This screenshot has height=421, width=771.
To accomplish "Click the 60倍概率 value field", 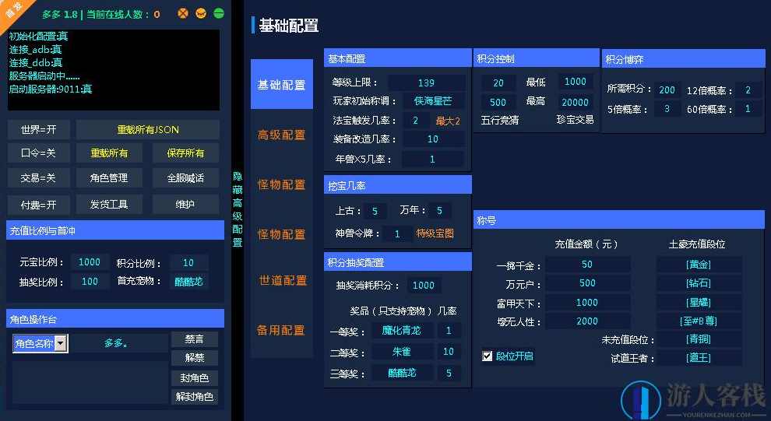I will pyautogui.click(x=748, y=109).
